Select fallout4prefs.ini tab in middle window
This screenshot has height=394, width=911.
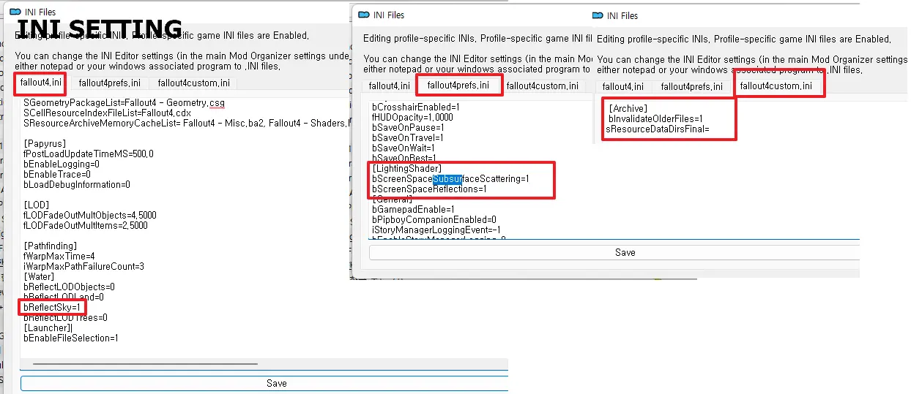point(458,85)
